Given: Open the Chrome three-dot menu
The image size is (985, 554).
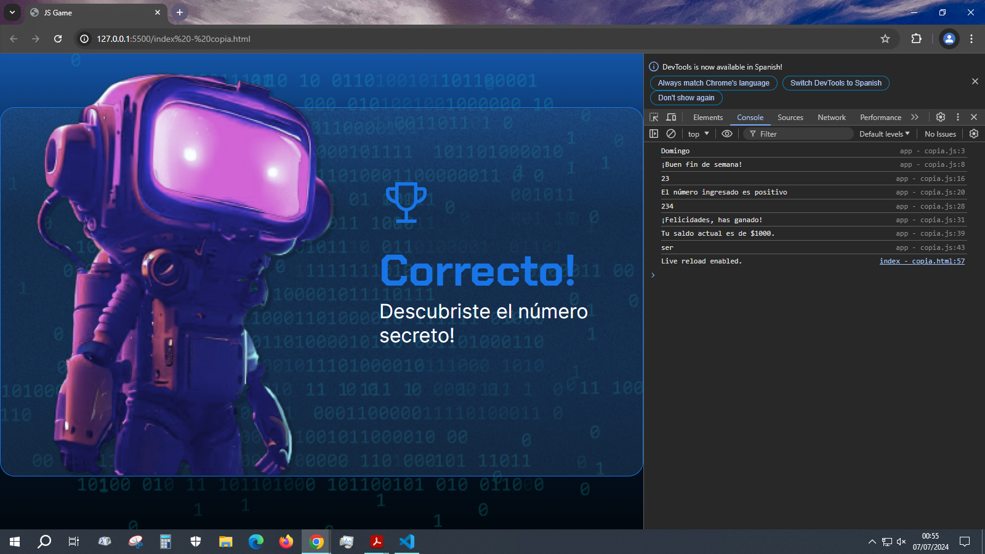Looking at the screenshot, I should click(971, 39).
